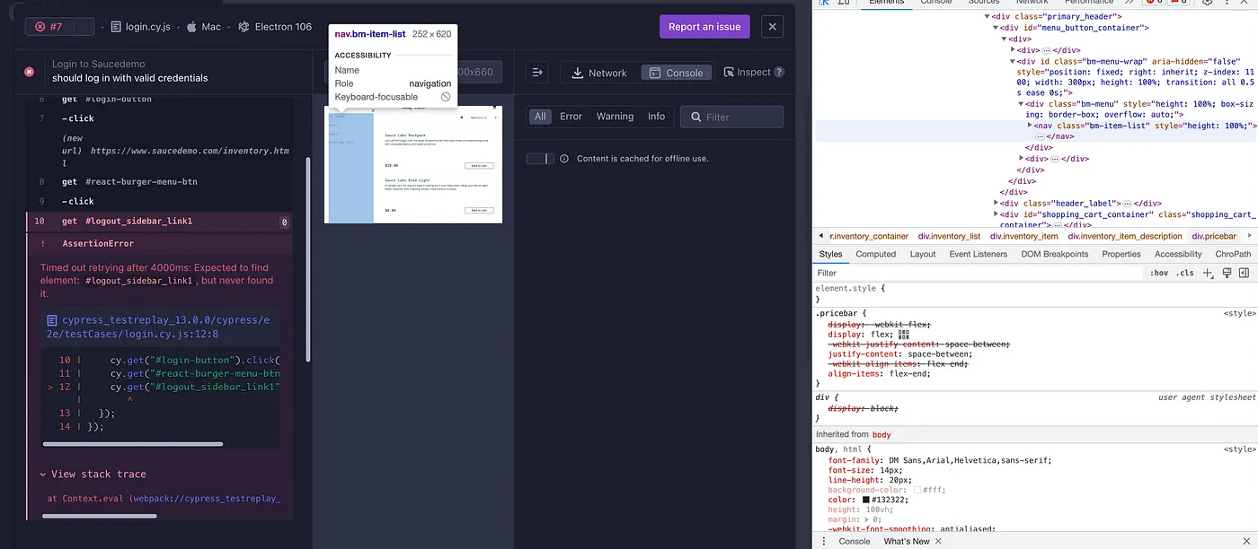The width and height of the screenshot is (1258, 549).
Task: Click the collapse sidebar arrow icon in Cypress toolbar
Action: pyautogui.click(x=537, y=73)
